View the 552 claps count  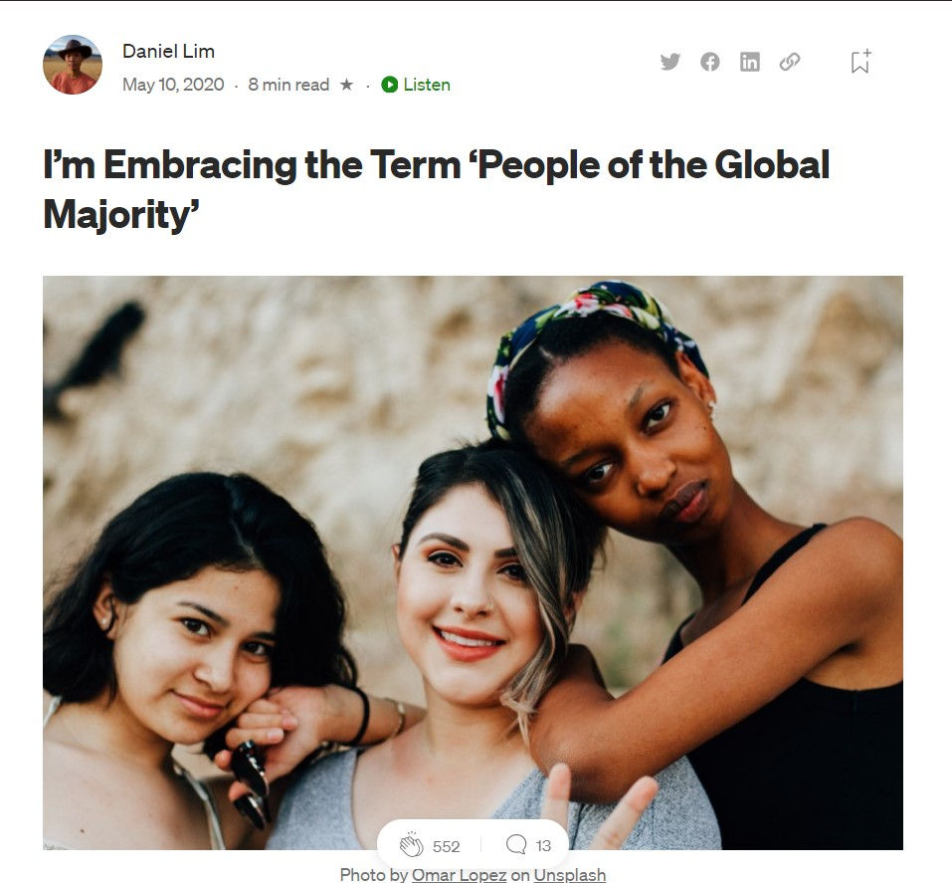click(447, 846)
